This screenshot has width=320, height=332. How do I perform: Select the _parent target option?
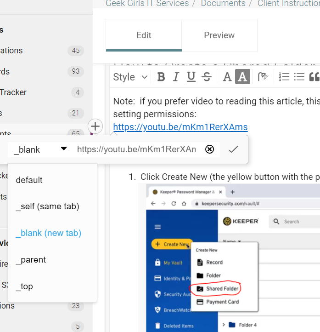coord(31,260)
